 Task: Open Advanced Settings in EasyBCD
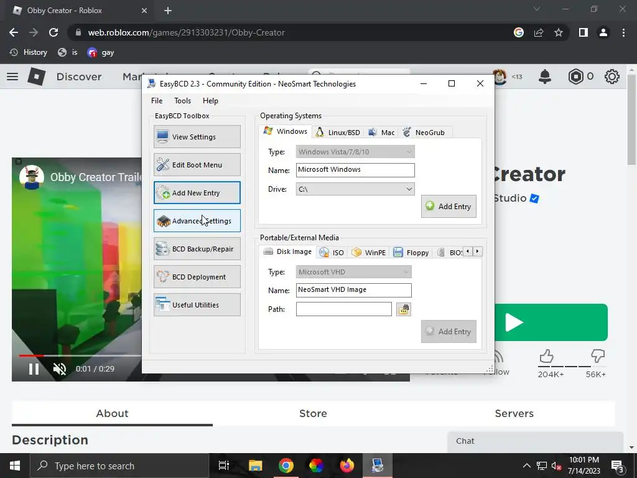pyautogui.click(x=197, y=221)
